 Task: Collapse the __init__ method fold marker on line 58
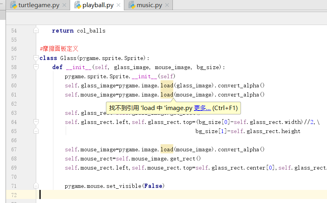[36, 67]
